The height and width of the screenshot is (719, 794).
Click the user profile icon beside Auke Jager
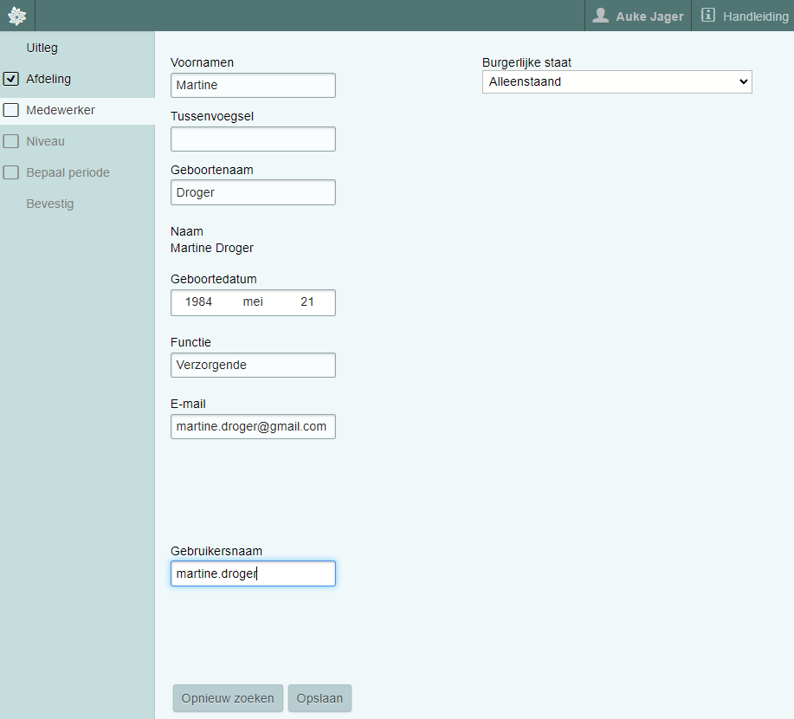pos(600,16)
